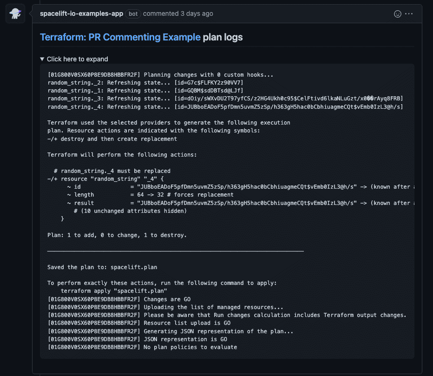
Task: Click the 'random_string._1: Refreshing state...' line
Action: point(145,91)
